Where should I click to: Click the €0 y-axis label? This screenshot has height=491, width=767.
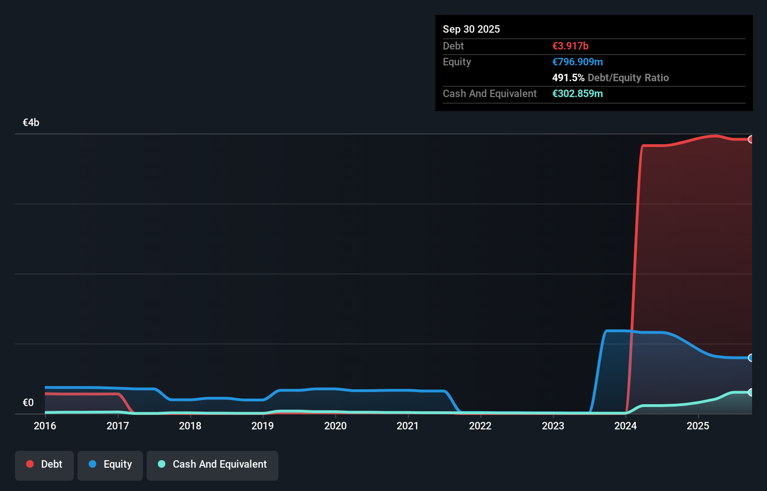(28, 402)
